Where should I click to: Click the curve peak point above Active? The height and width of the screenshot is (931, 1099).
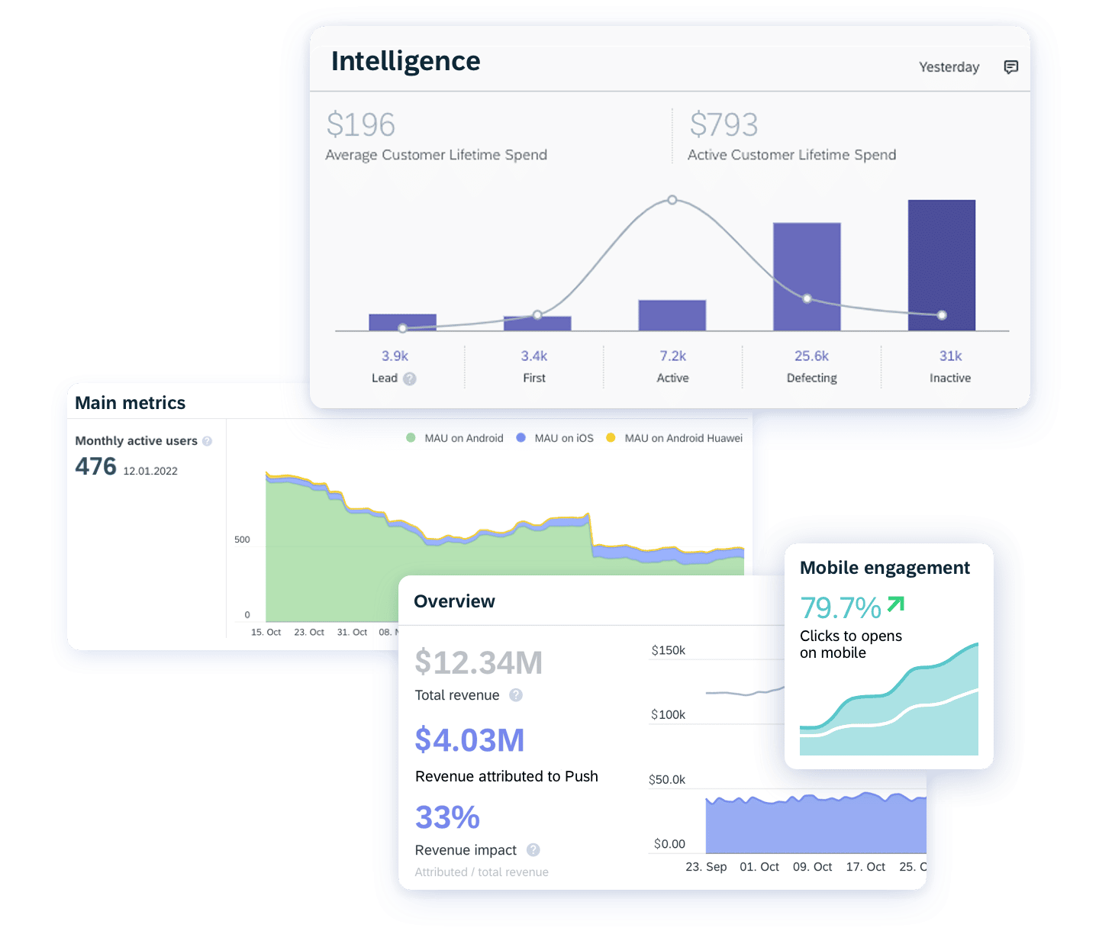pos(672,200)
